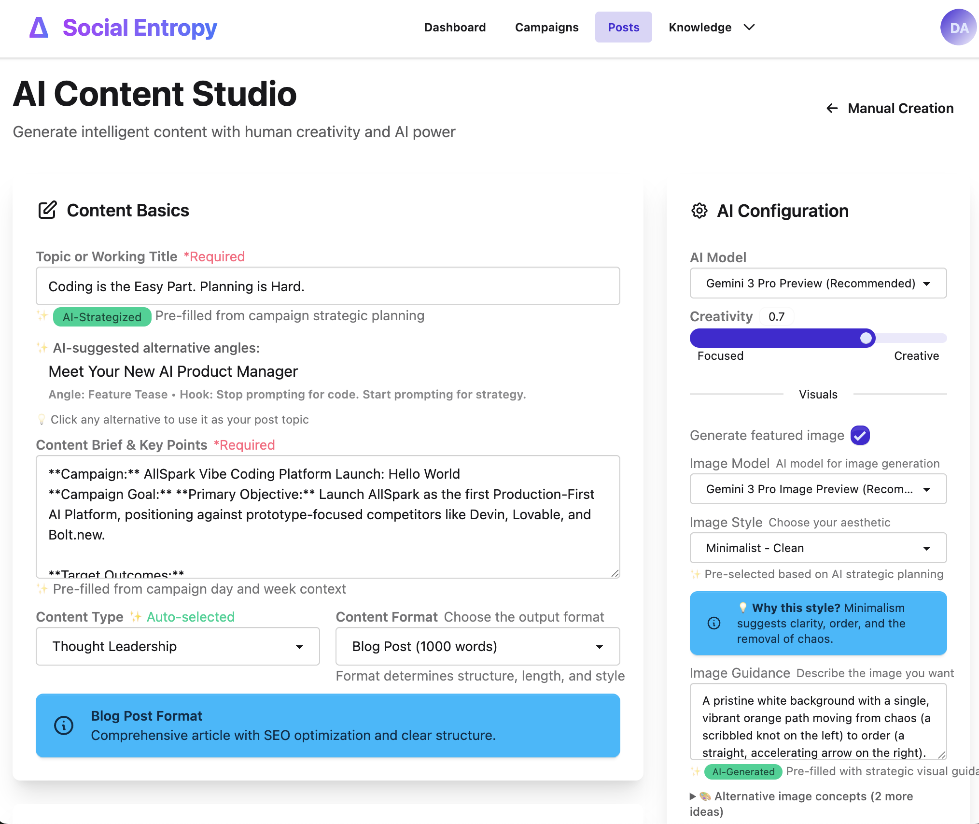Click the Manual Creation link
This screenshot has height=824, width=979.
coord(900,108)
